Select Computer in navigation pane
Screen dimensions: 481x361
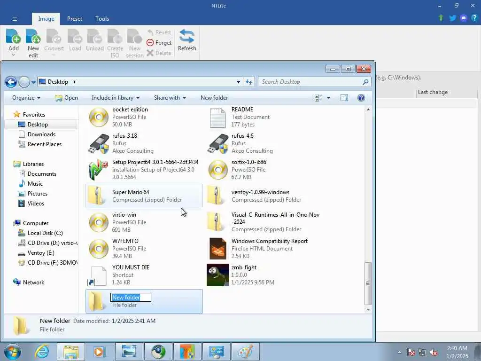[36, 223]
